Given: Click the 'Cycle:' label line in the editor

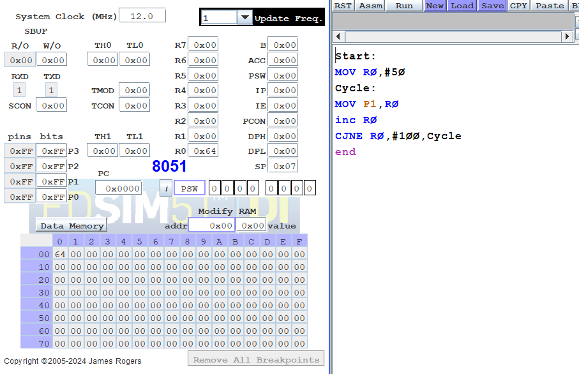Looking at the screenshot, I should [355, 88].
